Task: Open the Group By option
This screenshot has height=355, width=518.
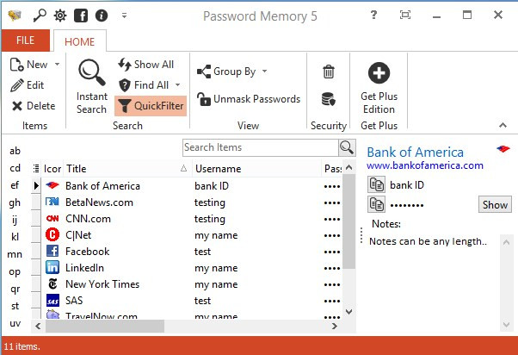Action: point(226,72)
